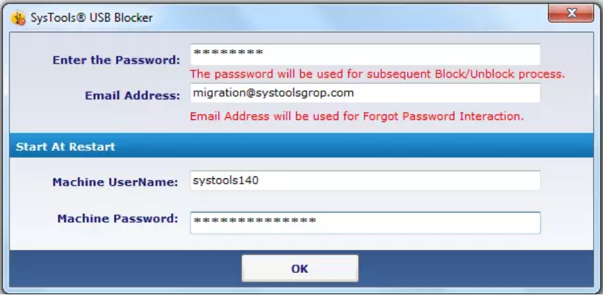This screenshot has width=603, height=295.
Task: Click the dark blue footer bar beside OK
Action: tap(476, 268)
